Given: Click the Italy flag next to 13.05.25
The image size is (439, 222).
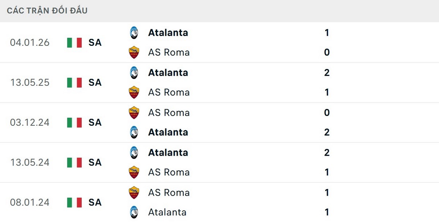Looking at the screenshot, I should pos(74,82).
